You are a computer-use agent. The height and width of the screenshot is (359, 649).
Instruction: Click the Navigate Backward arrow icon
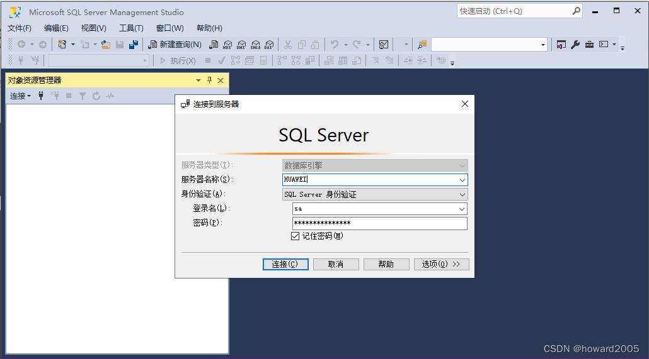click(x=21, y=44)
